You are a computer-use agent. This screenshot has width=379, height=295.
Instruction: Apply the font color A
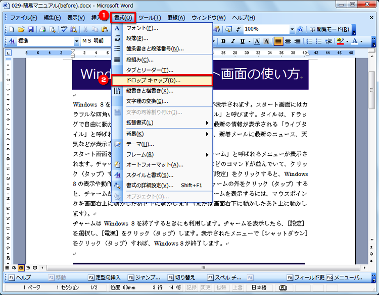pos(355,41)
